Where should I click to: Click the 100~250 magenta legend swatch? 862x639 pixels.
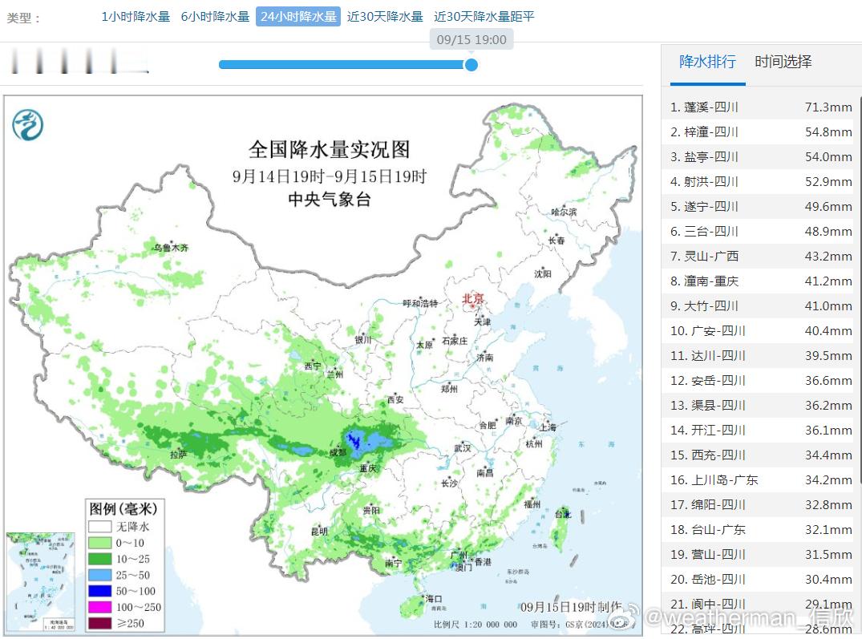click(99, 607)
